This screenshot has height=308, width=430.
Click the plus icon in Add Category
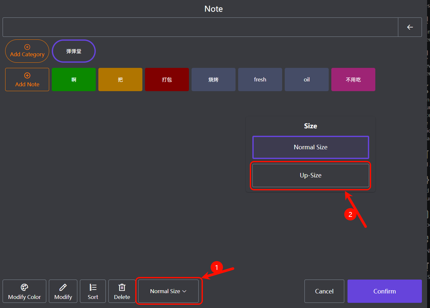27,47
